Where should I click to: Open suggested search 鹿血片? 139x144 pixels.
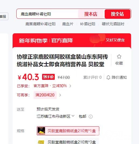pos(68,24)
